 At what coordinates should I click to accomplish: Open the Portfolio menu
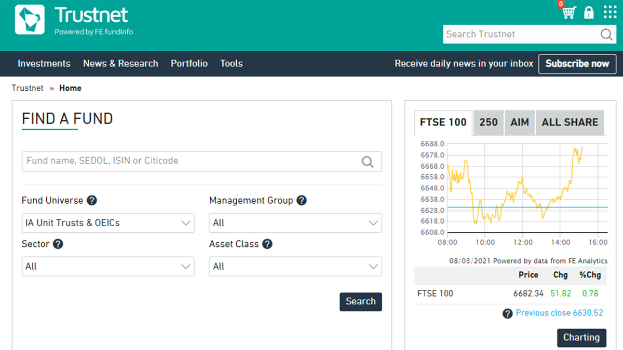[x=189, y=63]
